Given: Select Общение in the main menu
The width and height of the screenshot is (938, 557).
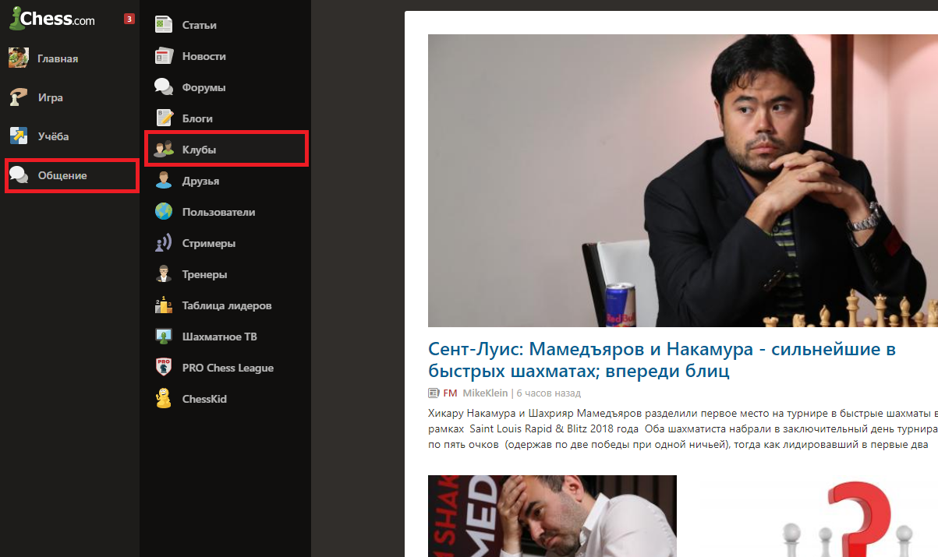Looking at the screenshot, I should 62,175.
